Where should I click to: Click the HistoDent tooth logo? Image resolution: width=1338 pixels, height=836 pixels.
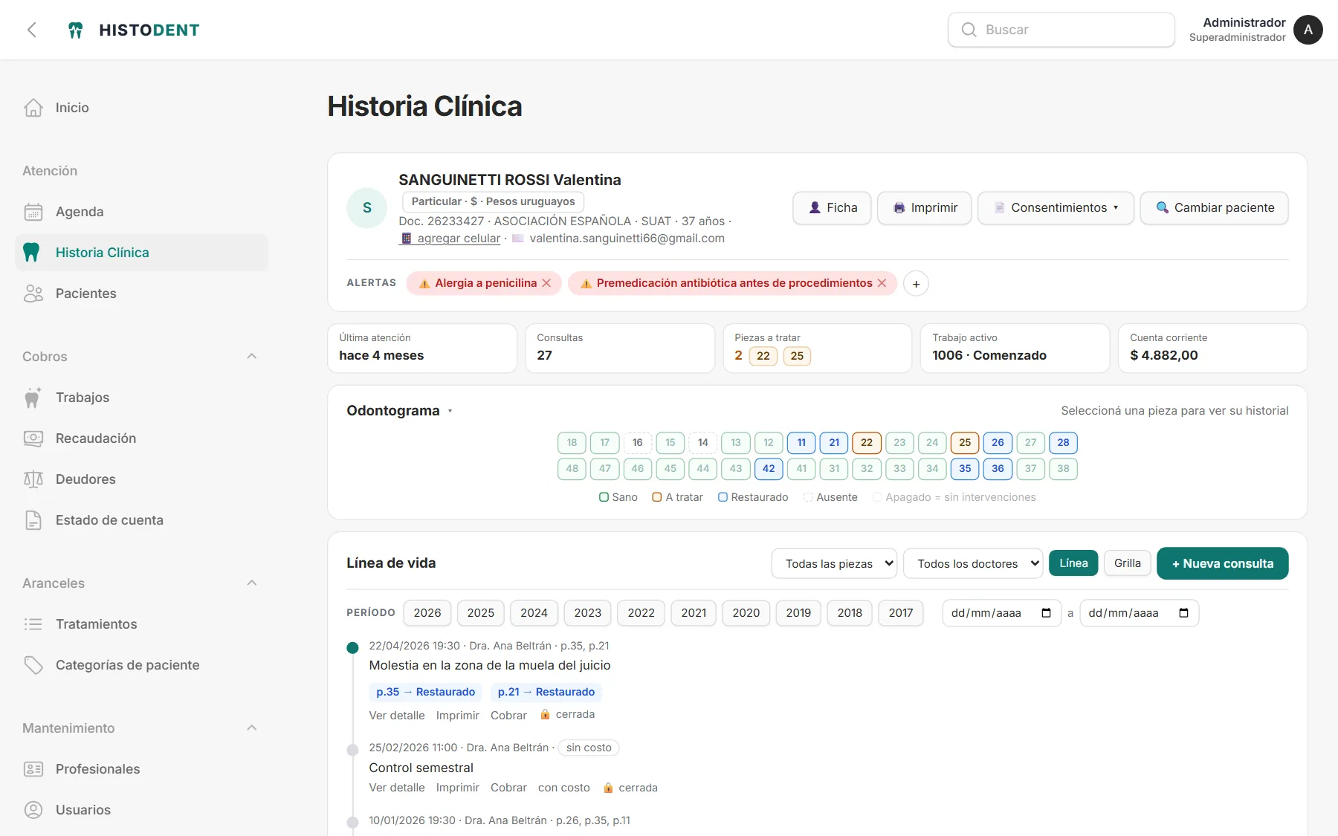[75, 30]
